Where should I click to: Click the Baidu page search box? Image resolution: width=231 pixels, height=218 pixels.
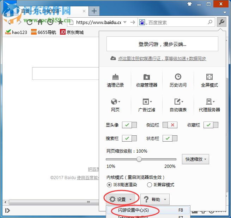tap(65, 73)
